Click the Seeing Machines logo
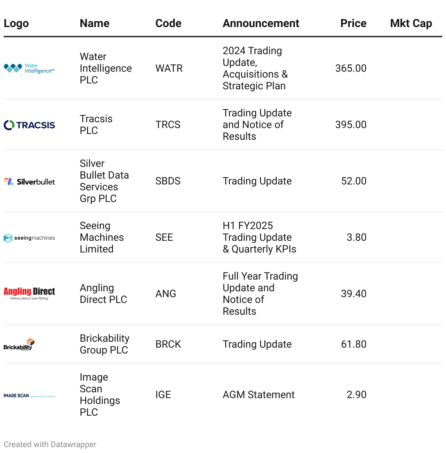This screenshot has height=453, width=446. 29,238
